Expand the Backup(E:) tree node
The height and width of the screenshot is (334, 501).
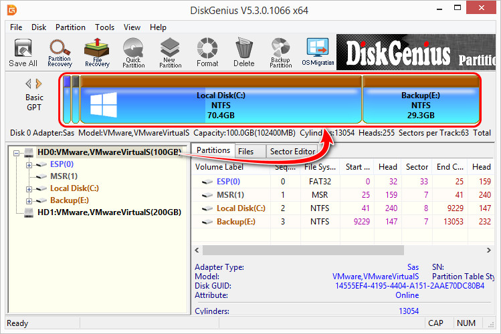pos(29,201)
